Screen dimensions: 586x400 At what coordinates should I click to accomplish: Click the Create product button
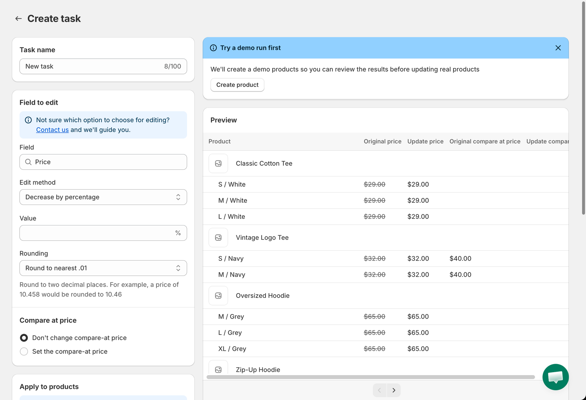click(237, 85)
